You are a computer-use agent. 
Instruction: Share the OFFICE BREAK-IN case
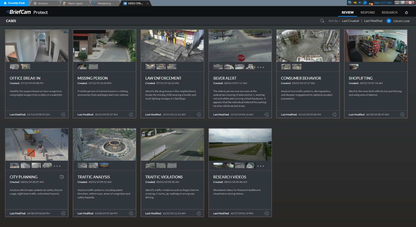[x=63, y=115]
